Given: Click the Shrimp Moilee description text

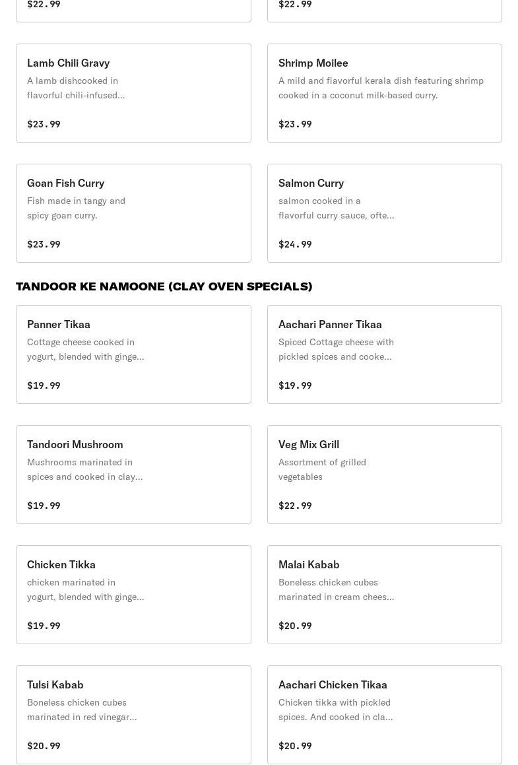Looking at the screenshot, I should [x=381, y=88].
